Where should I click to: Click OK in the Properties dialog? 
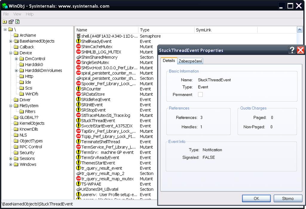point(256,199)
